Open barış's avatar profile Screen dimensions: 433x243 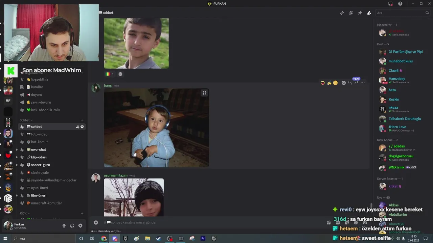(x=96, y=88)
